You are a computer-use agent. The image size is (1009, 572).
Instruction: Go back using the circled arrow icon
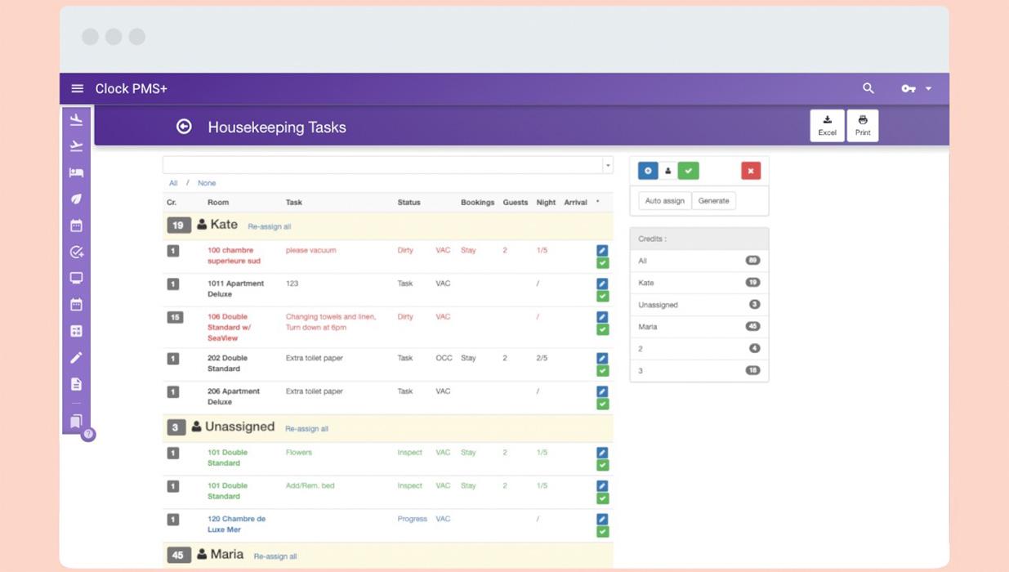tap(184, 127)
